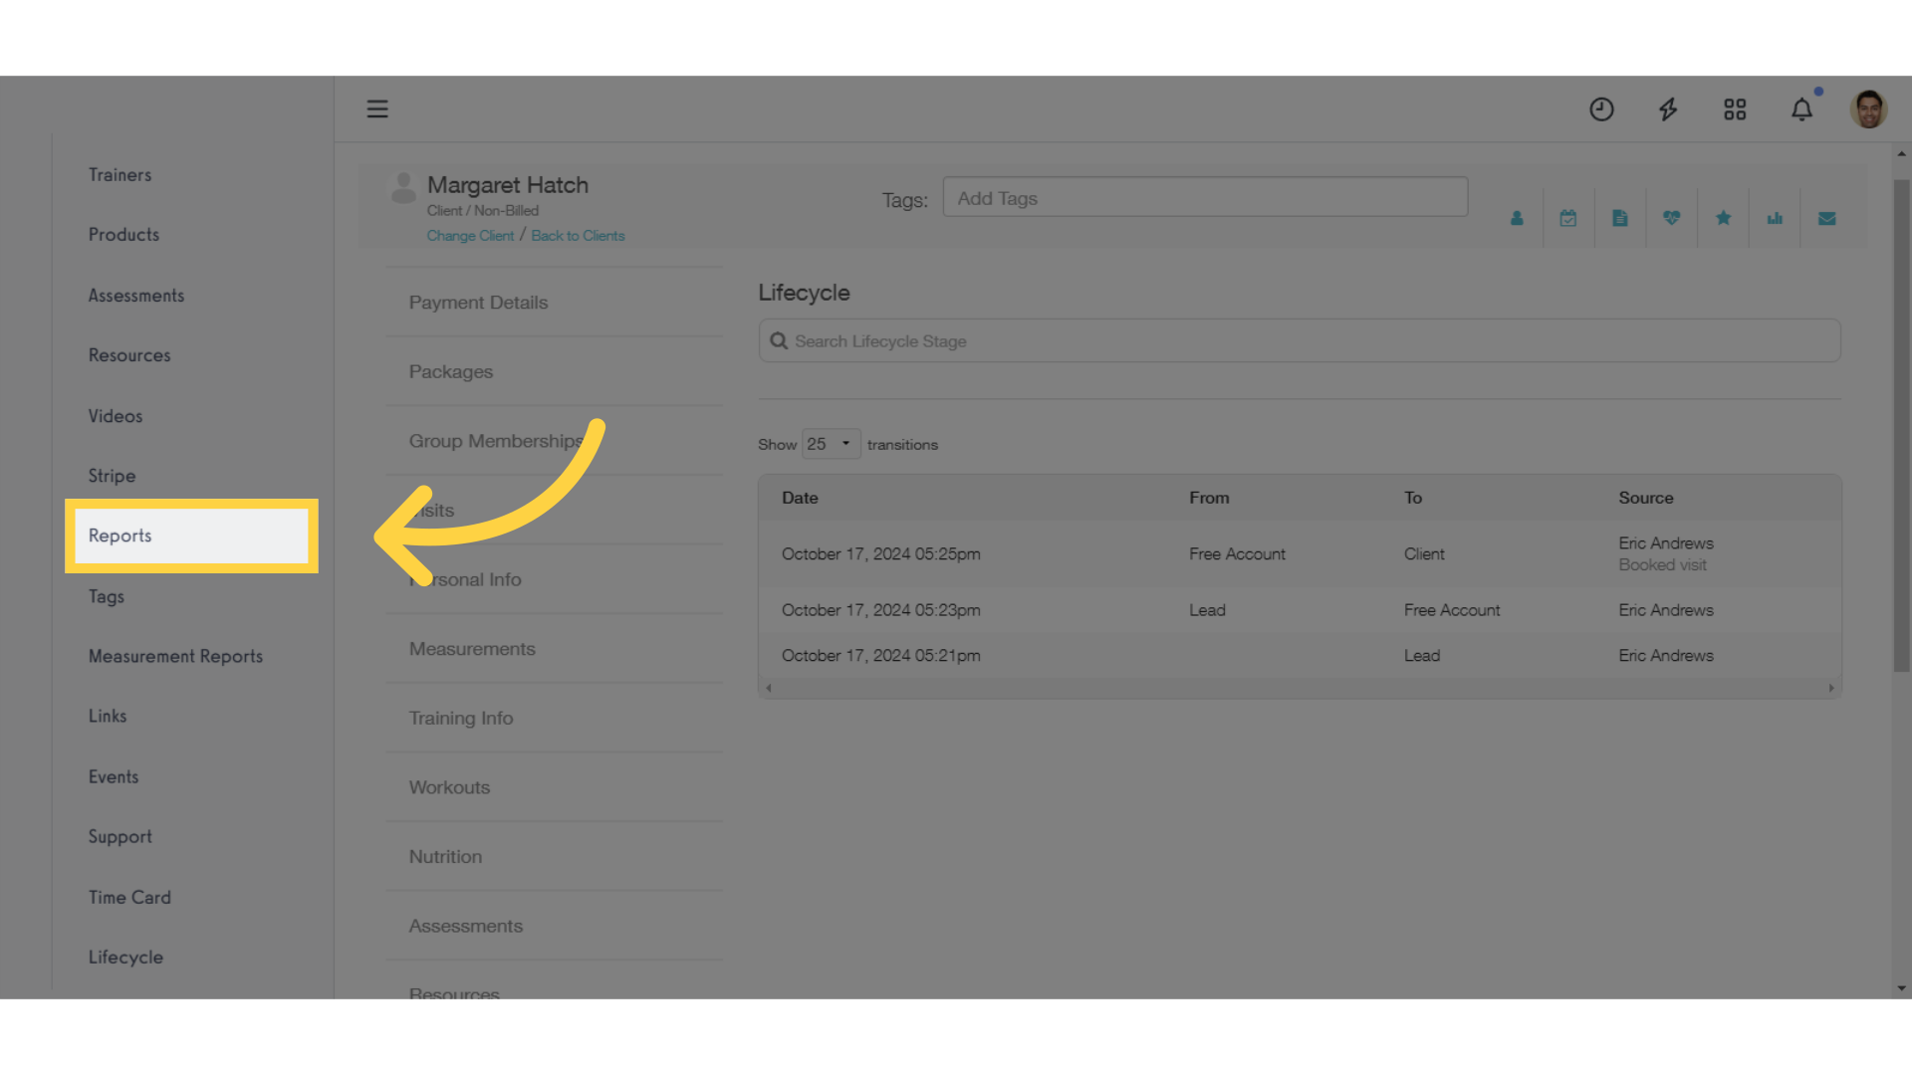
Task: Open the Back to Clients link
Action: [577, 235]
